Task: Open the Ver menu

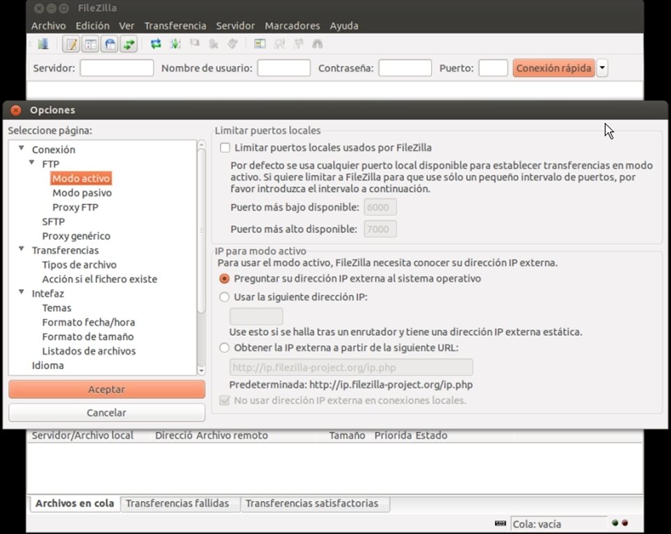Action: (x=127, y=26)
